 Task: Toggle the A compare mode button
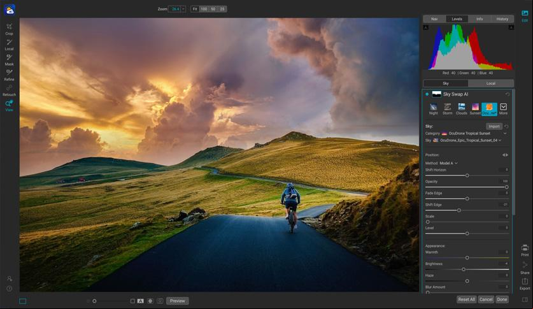pos(140,301)
